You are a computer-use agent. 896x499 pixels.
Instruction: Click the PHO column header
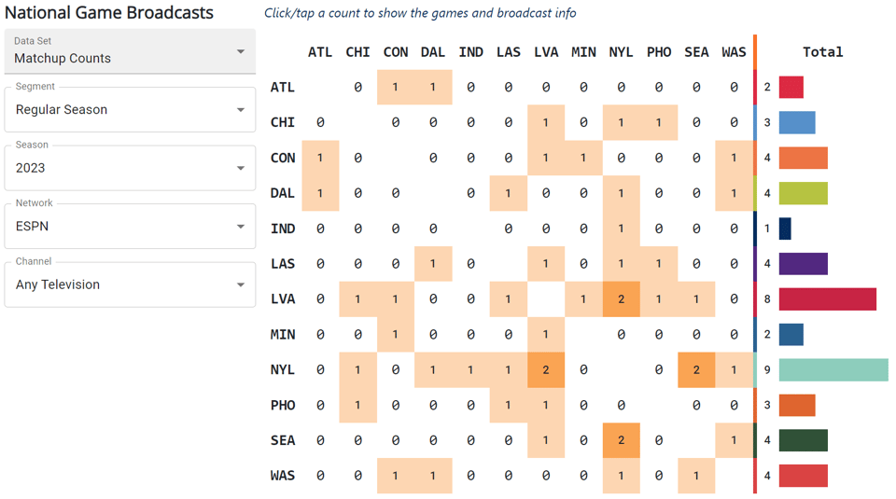[659, 52]
